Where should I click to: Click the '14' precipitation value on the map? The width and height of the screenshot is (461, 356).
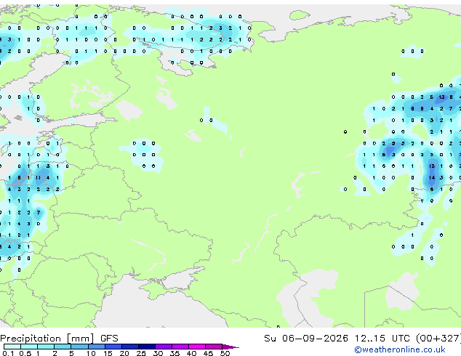point(432,178)
